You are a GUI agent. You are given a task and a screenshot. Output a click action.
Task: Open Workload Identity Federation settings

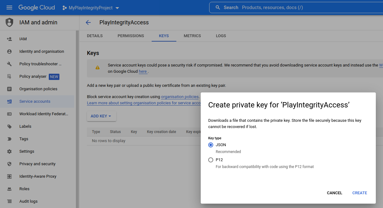click(43, 114)
